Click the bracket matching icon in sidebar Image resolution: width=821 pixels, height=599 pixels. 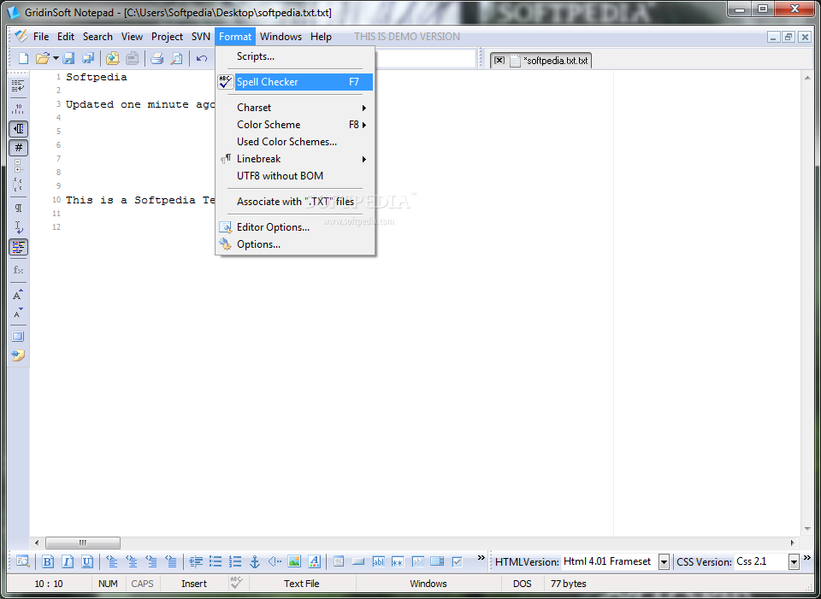point(18,185)
